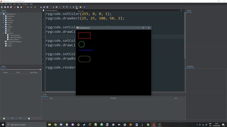Open the Help menu
The height and width of the screenshot is (127, 227).
(x=31, y=4)
